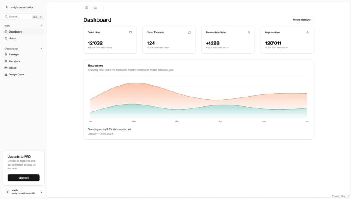Click the trending up arrow icon
This screenshot has height=199, width=351.
[x=129, y=130]
